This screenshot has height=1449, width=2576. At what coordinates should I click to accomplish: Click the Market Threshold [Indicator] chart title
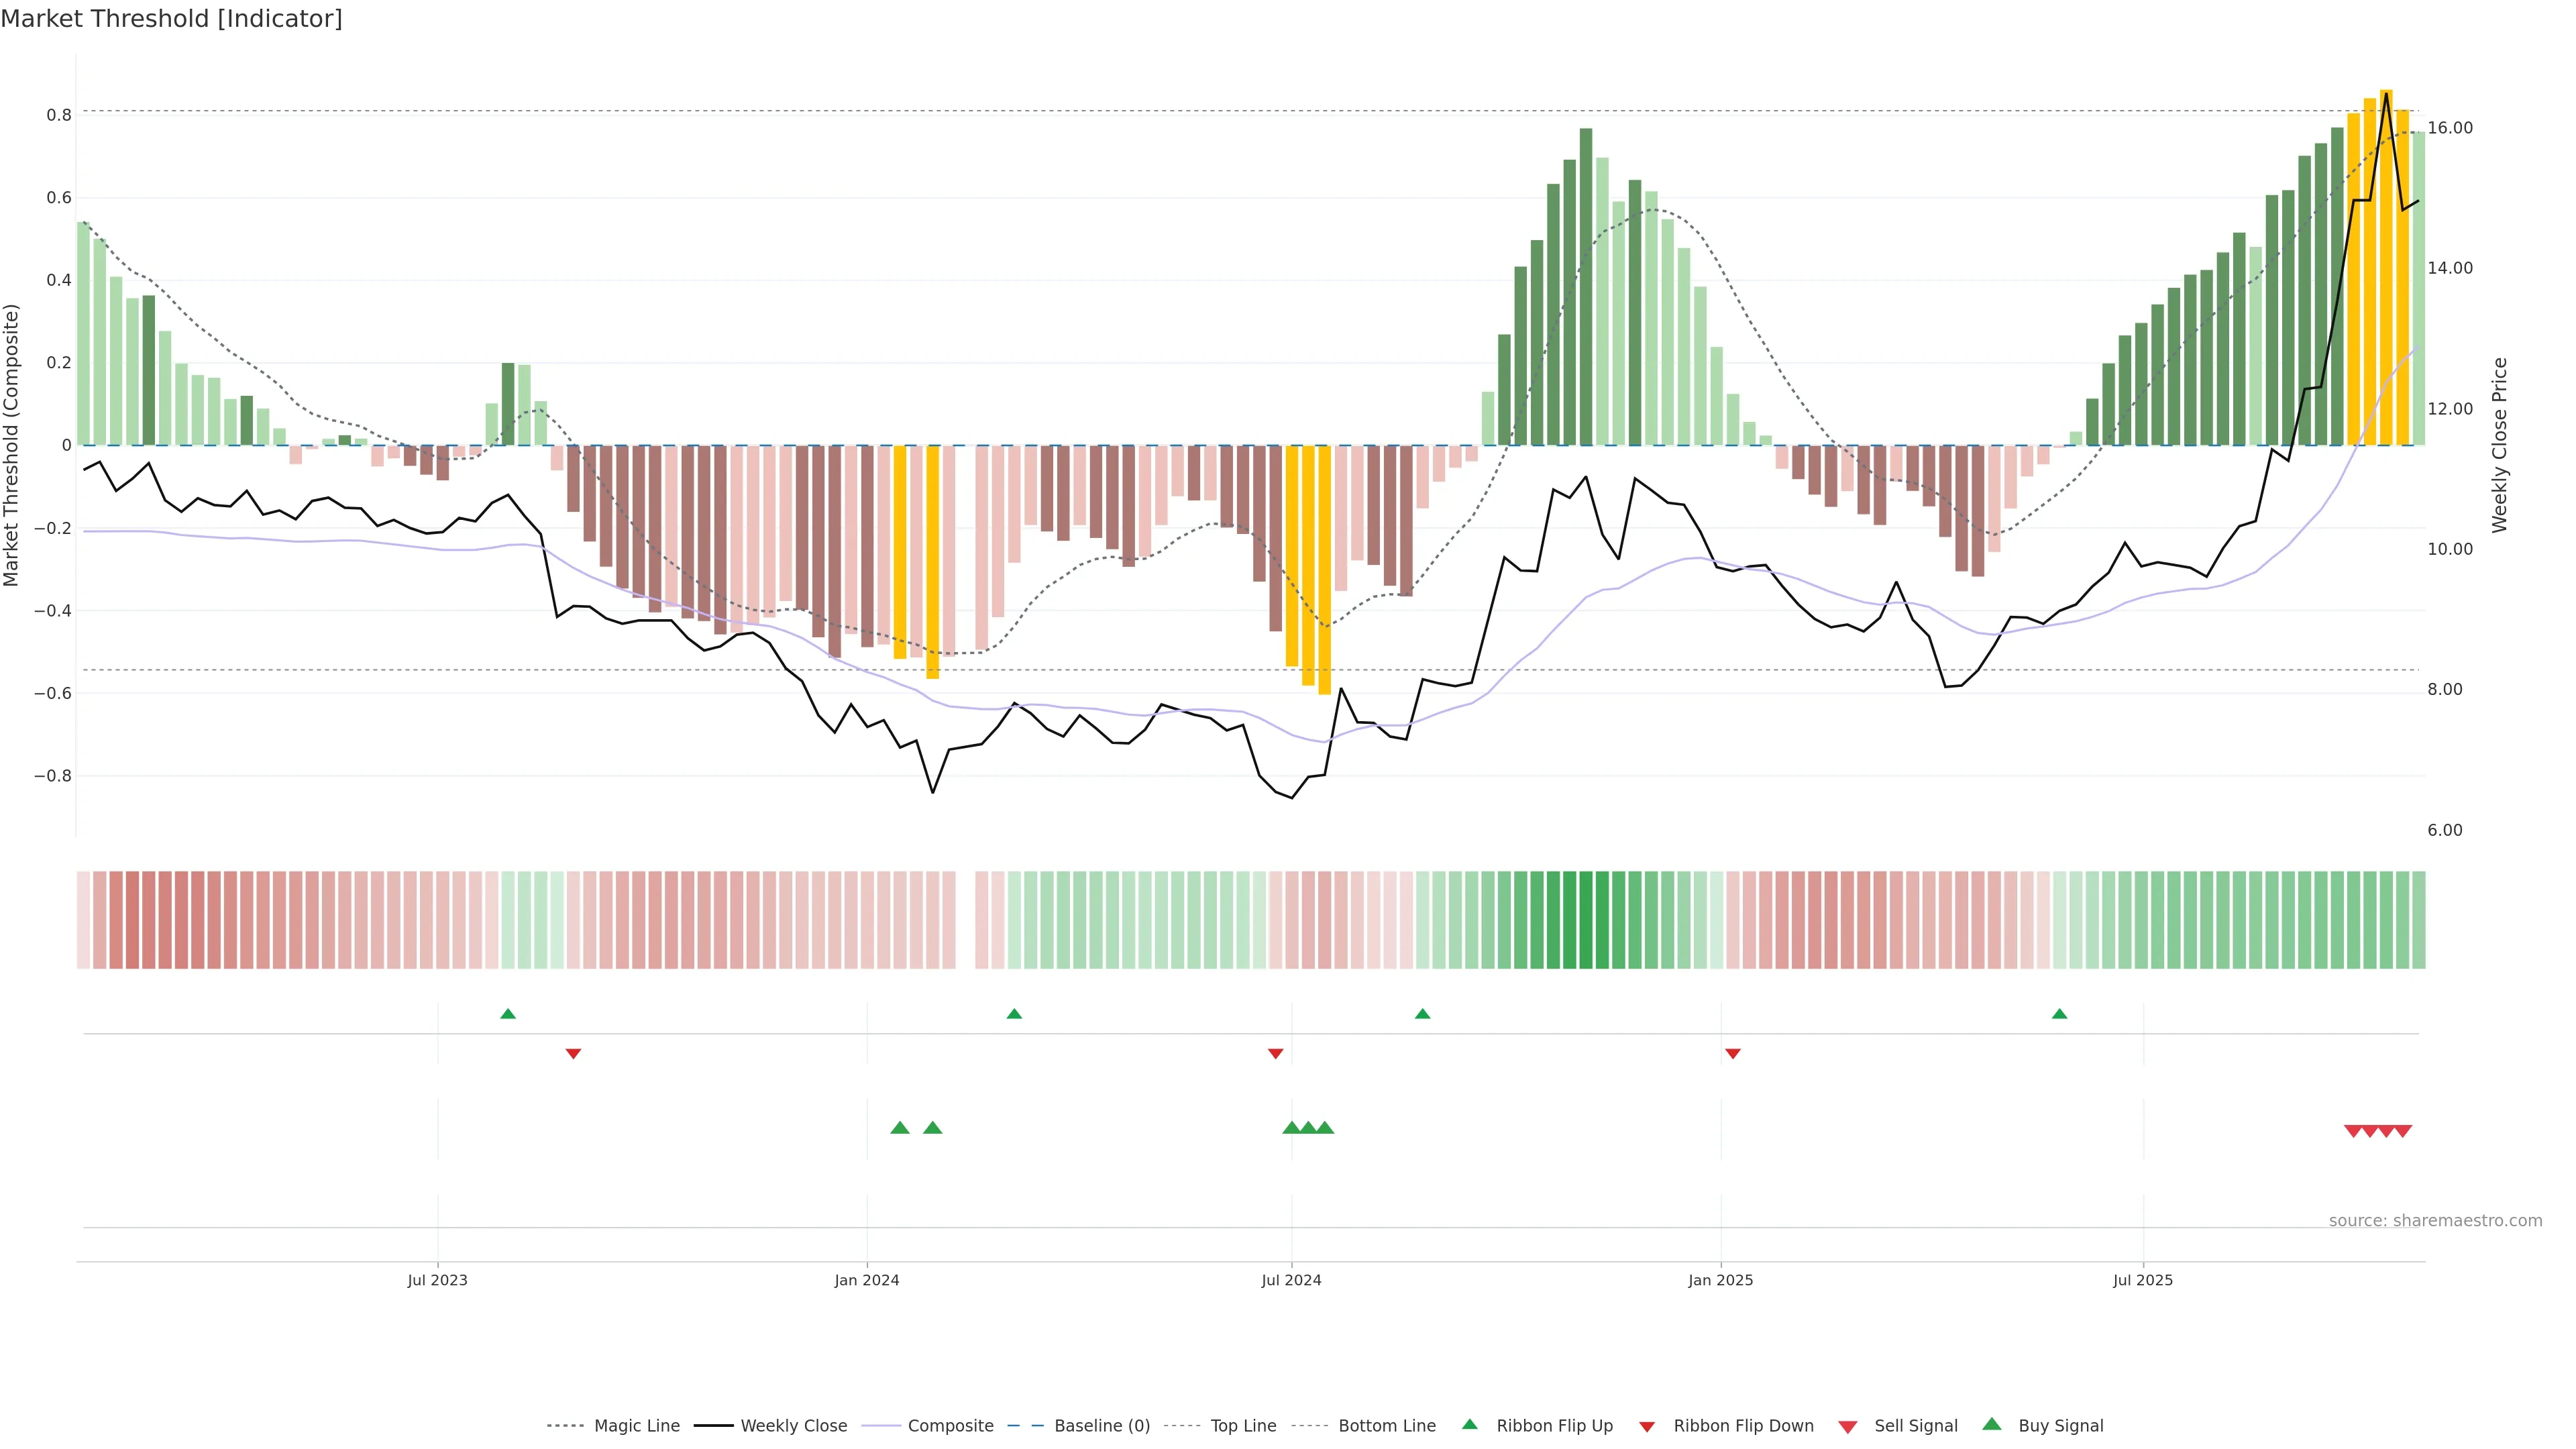171,19
